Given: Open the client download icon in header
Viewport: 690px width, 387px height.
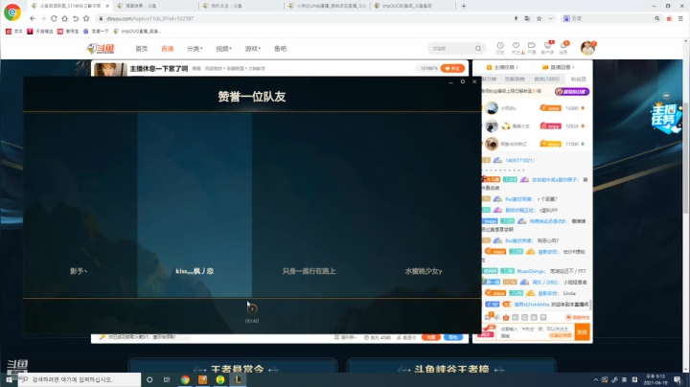Looking at the screenshot, I should [547, 48].
